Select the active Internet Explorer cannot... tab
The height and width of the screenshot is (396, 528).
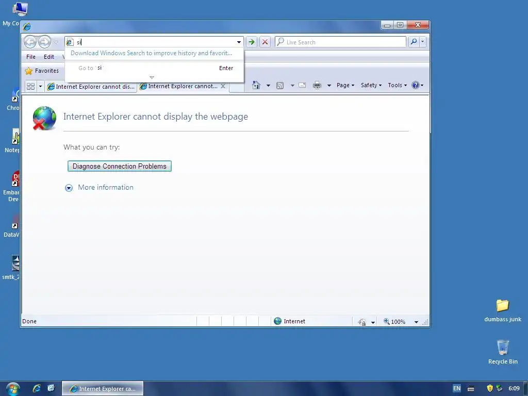point(179,86)
